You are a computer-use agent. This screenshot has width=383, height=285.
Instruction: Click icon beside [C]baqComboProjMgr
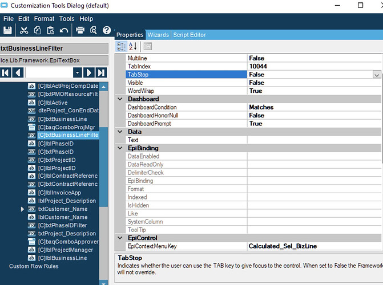(x=31, y=127)
